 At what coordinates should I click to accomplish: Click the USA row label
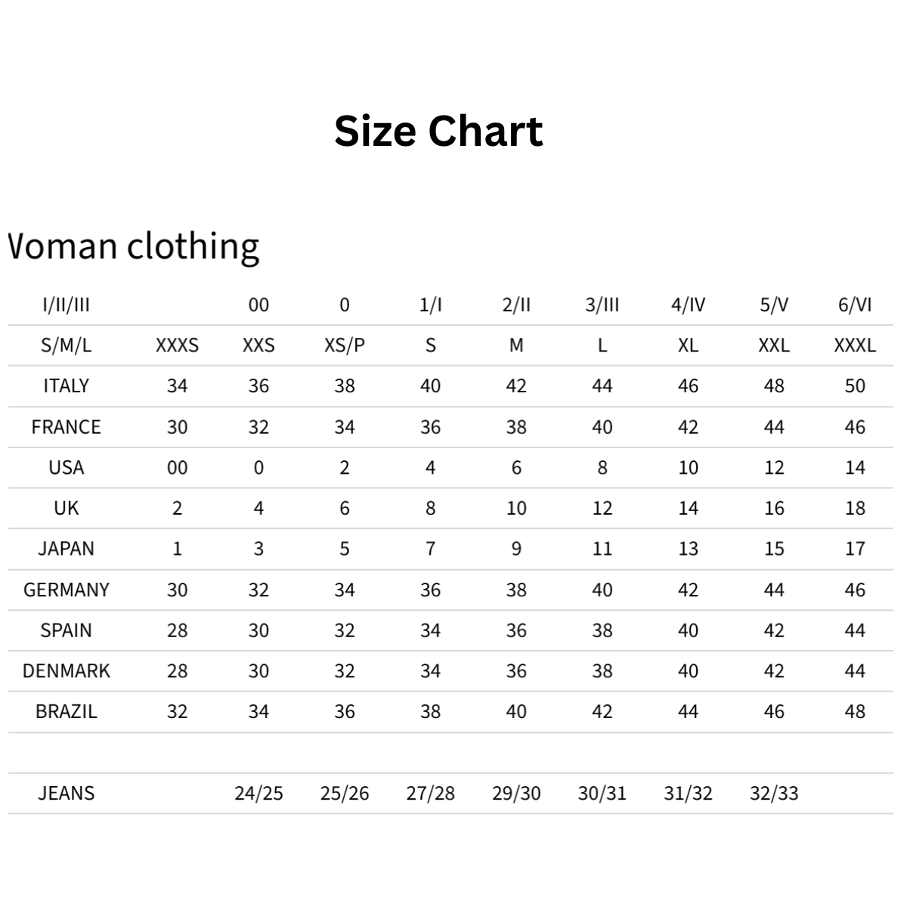tap(67, 468)
